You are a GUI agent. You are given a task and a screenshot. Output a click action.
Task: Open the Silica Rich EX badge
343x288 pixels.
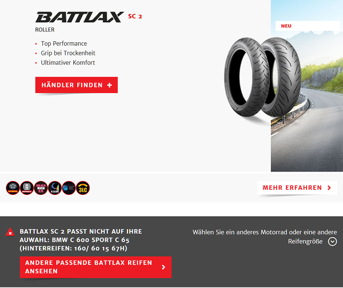coord(41,188)
